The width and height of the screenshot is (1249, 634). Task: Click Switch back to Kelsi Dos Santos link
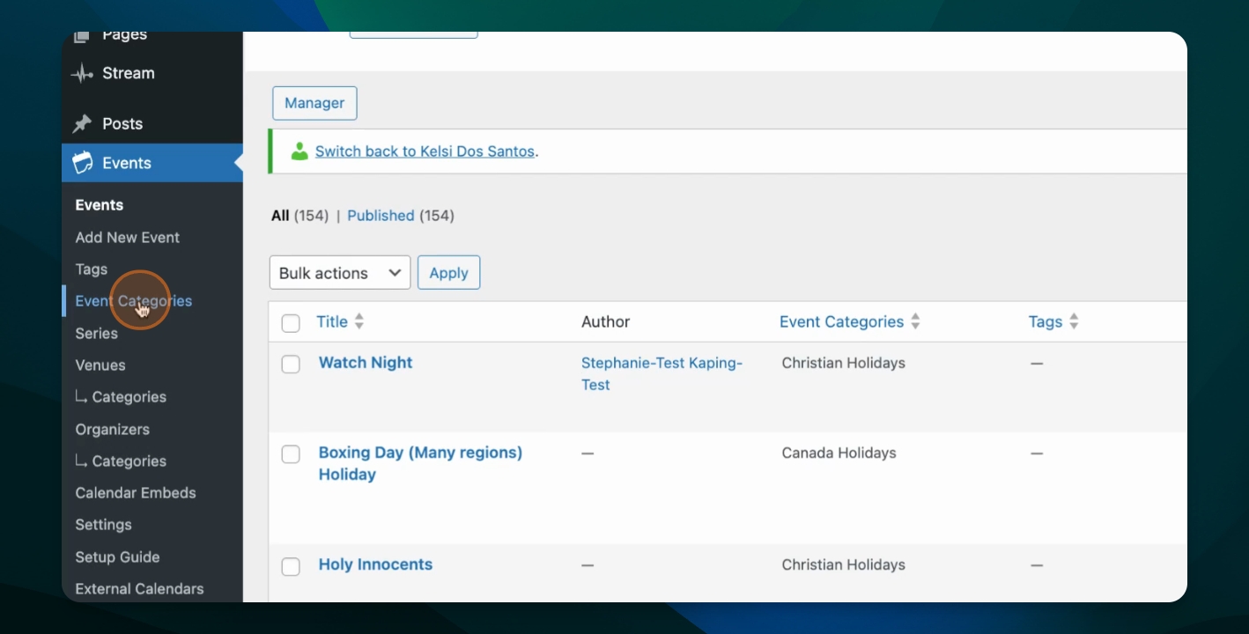[425, 151]
